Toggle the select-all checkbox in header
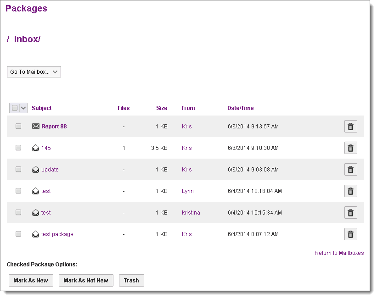 (x=15, y=108)
